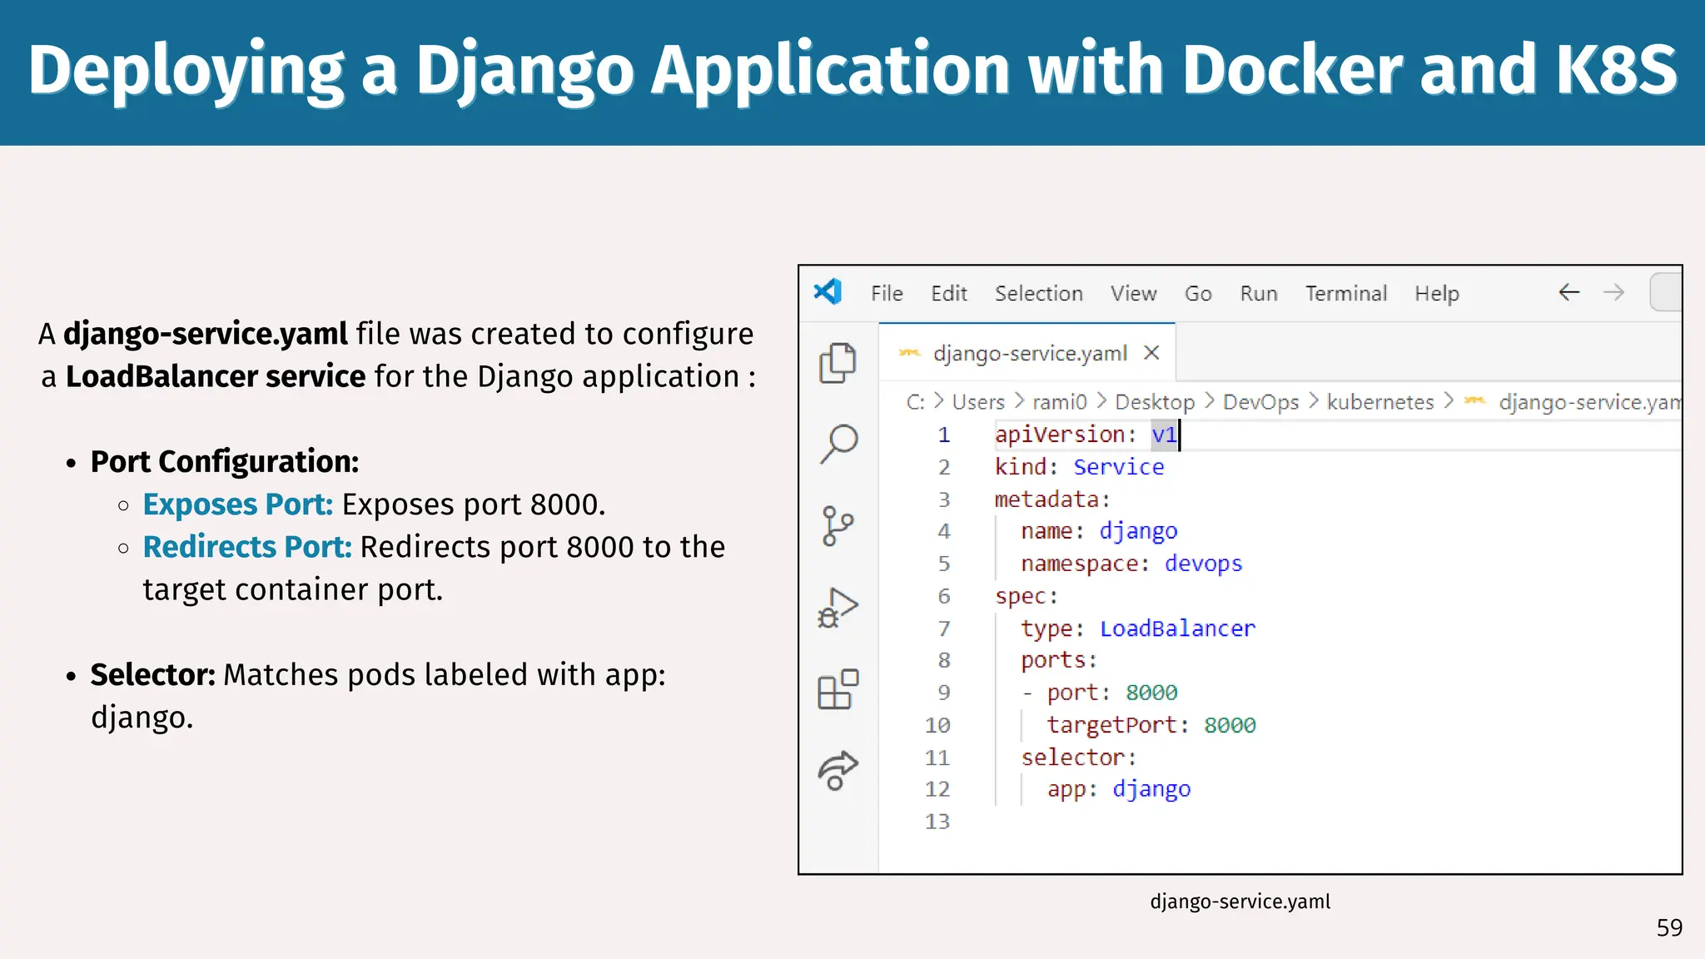Click line number 9 in gutter
This screenshot has width=1705, height=959.
click(x=944, y=693)
